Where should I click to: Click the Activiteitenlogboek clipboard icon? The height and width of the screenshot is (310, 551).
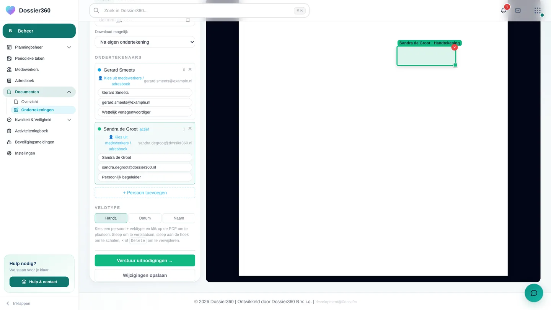pyautogui.click(x=9, y=131)
